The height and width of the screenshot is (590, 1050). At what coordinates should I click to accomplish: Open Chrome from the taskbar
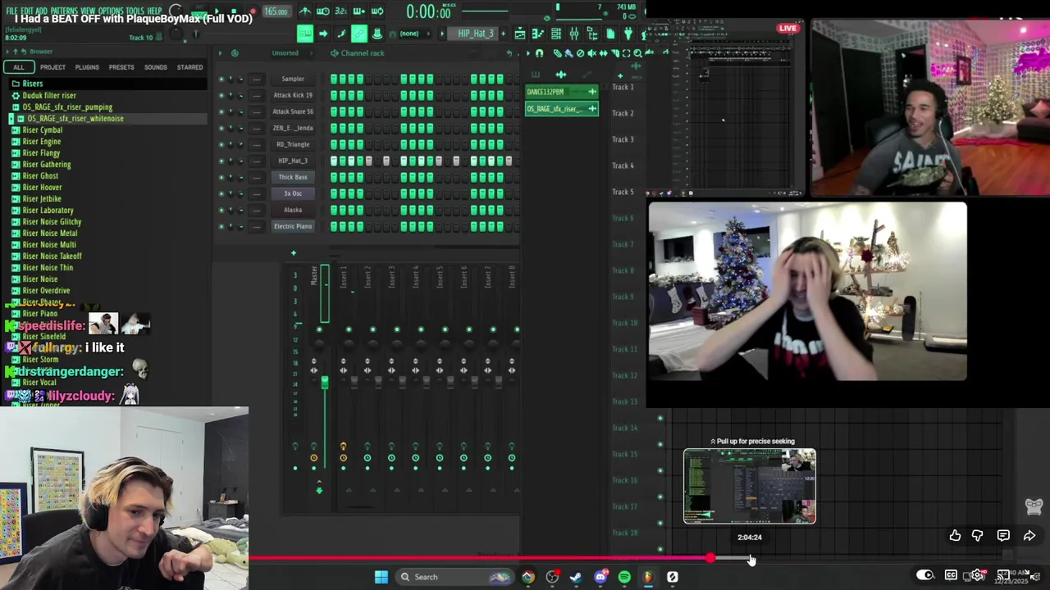coord(528,577)
